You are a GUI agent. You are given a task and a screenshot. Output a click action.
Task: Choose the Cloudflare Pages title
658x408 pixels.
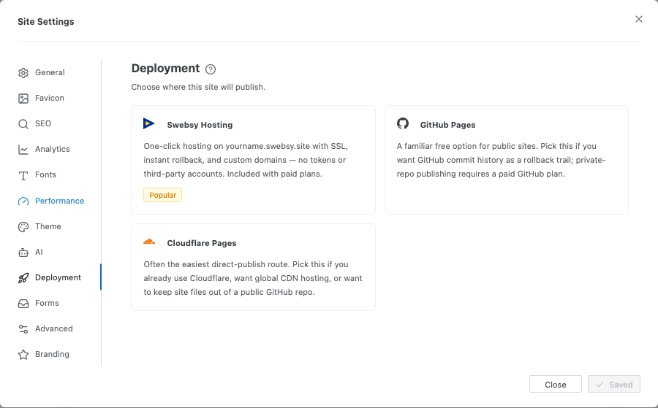(x=202, y=243)
